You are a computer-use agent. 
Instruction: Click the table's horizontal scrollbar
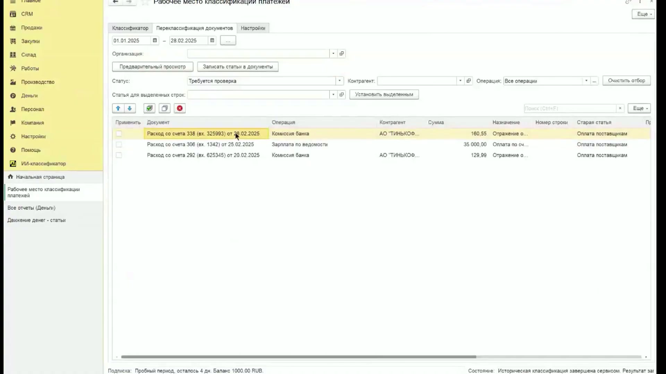(298, 357)
